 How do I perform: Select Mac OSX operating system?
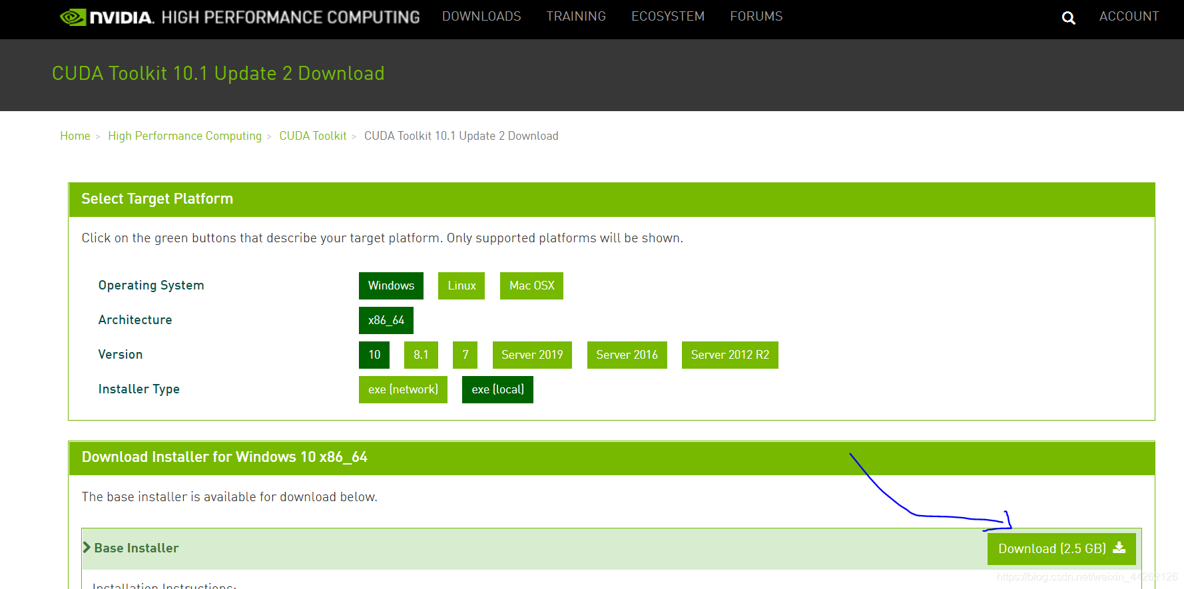(531, 286)
